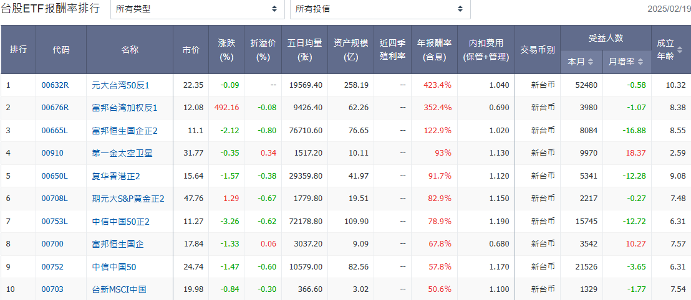The image size is (691, 300).
Task: Click the 近四季殖利率 column header
Action: (392, 50)
